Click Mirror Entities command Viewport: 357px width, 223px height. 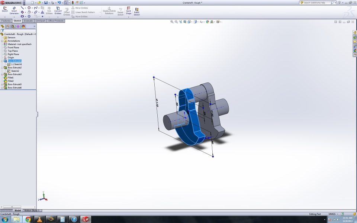click(x=80, y=8)
